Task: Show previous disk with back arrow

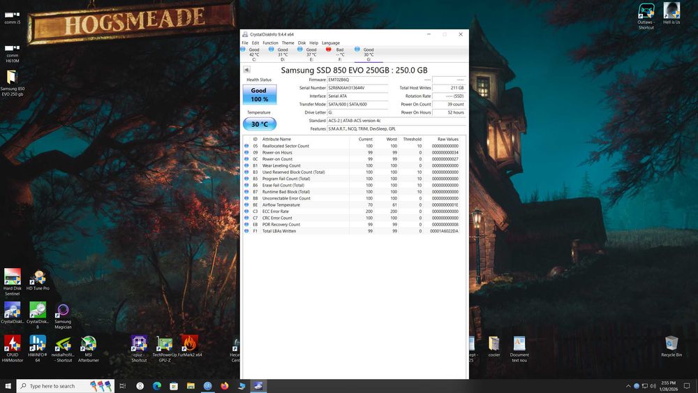Action: [246, 69]
